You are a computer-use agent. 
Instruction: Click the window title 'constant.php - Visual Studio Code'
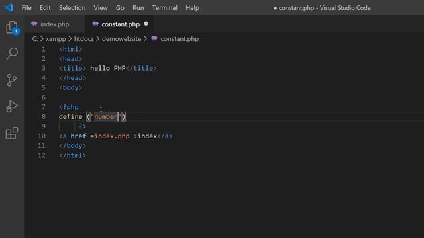point(325,8)
